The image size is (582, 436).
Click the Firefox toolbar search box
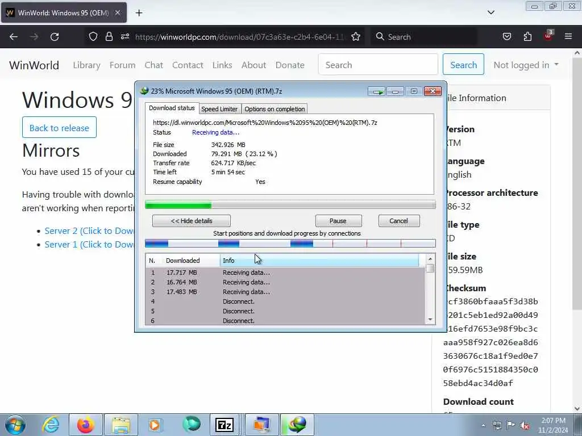(x=424, y=37)
